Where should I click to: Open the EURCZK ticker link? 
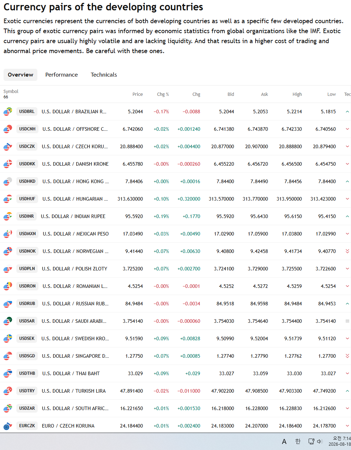pos(27,426)
